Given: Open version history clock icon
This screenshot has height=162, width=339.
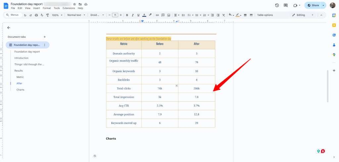Looking at the screenshot, I should pyautogui.click(x=277, y=5).
